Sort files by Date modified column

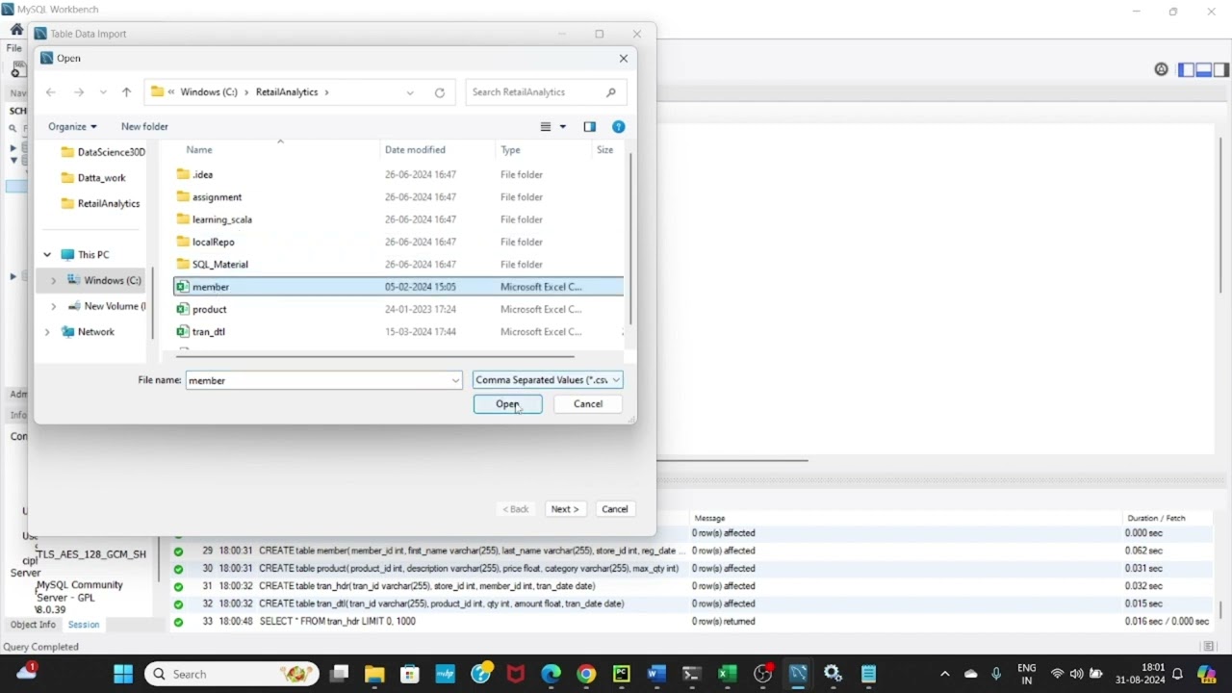tap(415, 149)
